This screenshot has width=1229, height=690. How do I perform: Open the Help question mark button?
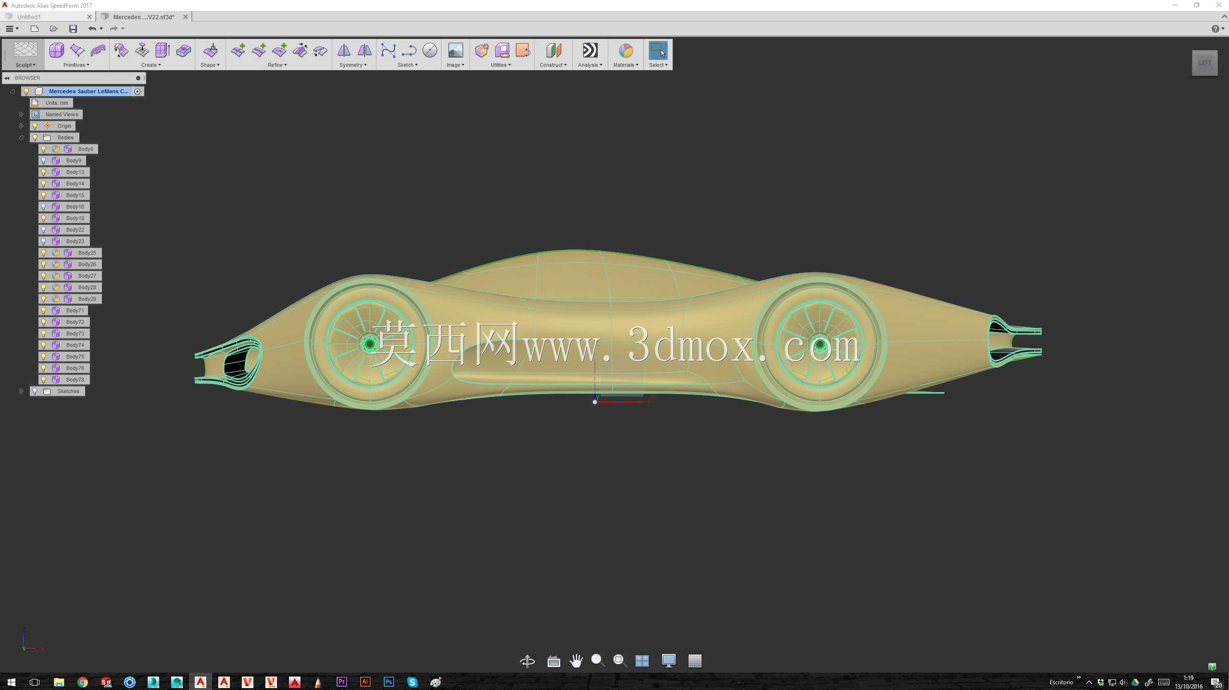(x=1215, y=29)
